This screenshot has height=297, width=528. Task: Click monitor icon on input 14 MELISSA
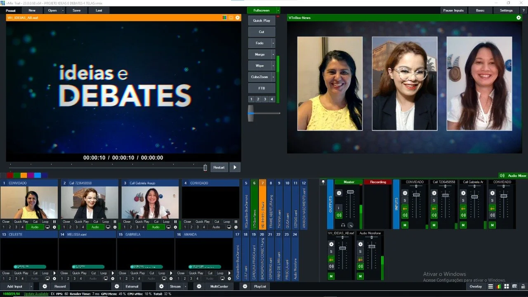pyautogui.click(x=106, y=278)
